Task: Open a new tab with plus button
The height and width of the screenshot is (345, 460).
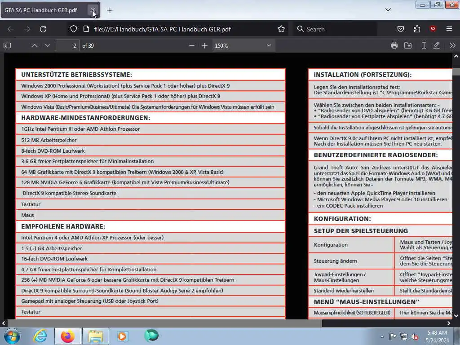Action: pyautogui.click(x=110, y=10)
